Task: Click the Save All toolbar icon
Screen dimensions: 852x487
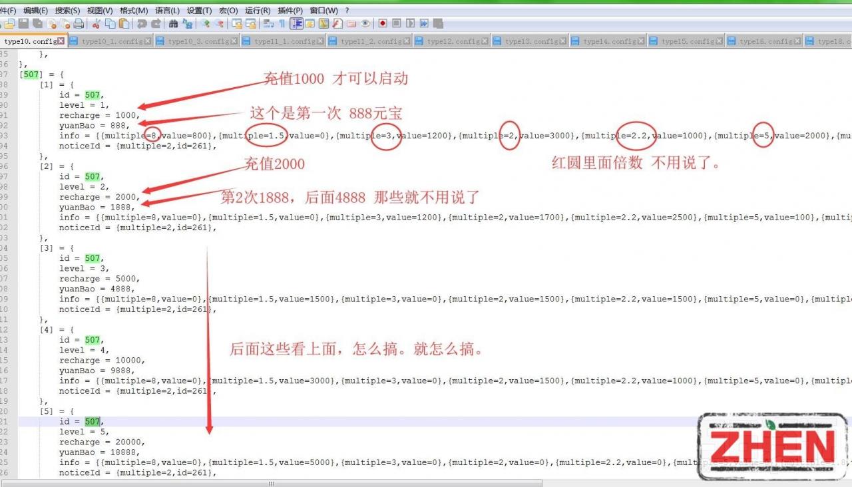Action: pyautogui.click(x=37, y=23)
